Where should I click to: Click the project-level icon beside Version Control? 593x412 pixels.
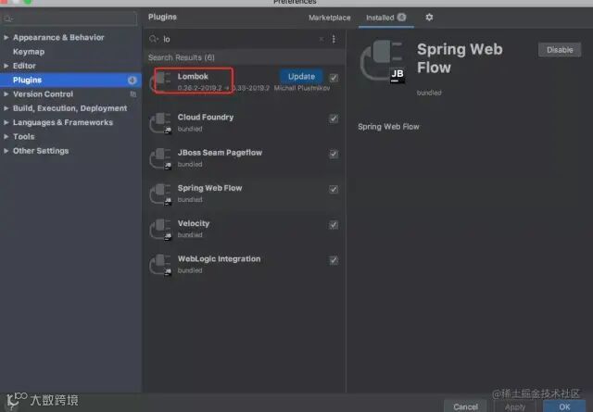pyautogui.click(x=133, y=94)
